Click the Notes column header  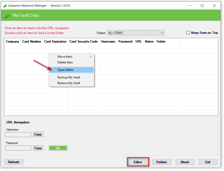click(149, 42)
